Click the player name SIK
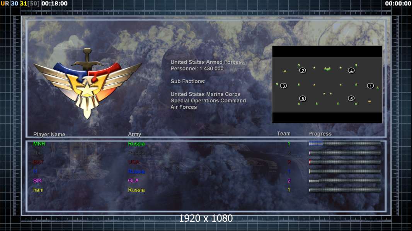 (x=37, y=181)
